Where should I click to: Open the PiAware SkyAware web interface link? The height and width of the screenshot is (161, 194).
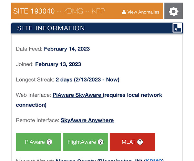77,95
